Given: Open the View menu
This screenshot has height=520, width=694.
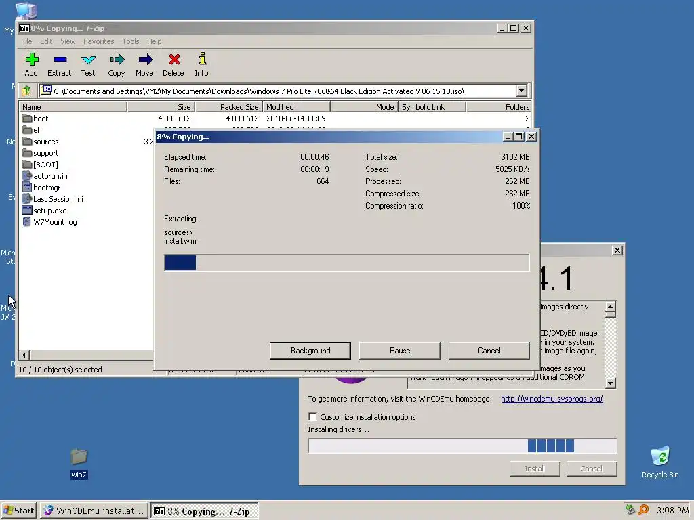Looking at the screenshot, I should (x=68, y=41).
